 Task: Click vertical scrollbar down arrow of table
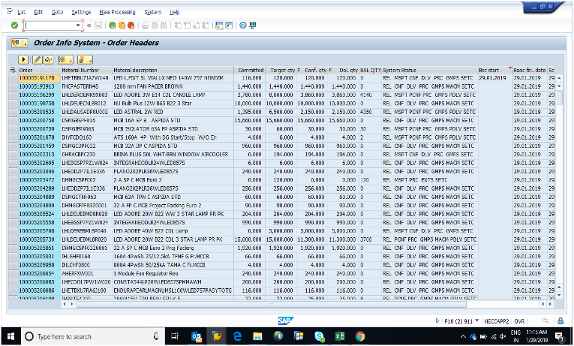(559, 295)
